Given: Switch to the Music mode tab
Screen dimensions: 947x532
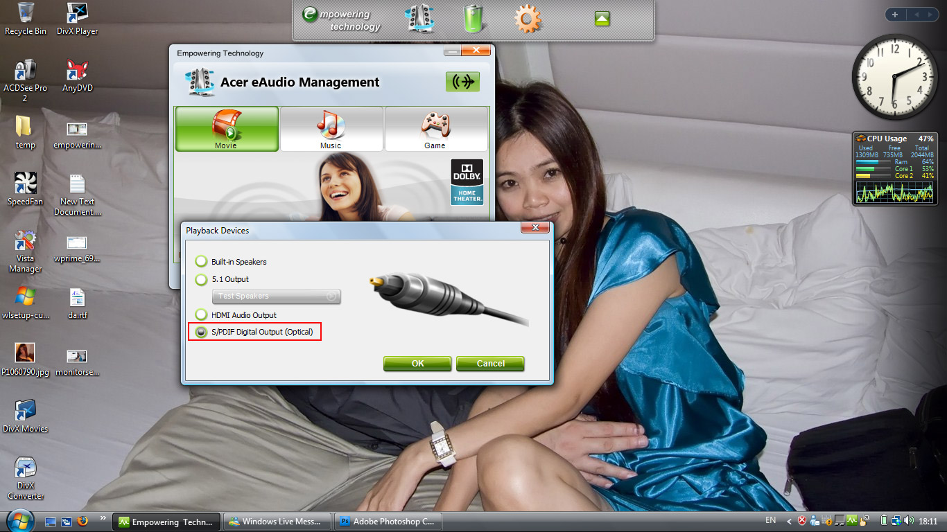Looking at the screenshot, I should 331,128.
